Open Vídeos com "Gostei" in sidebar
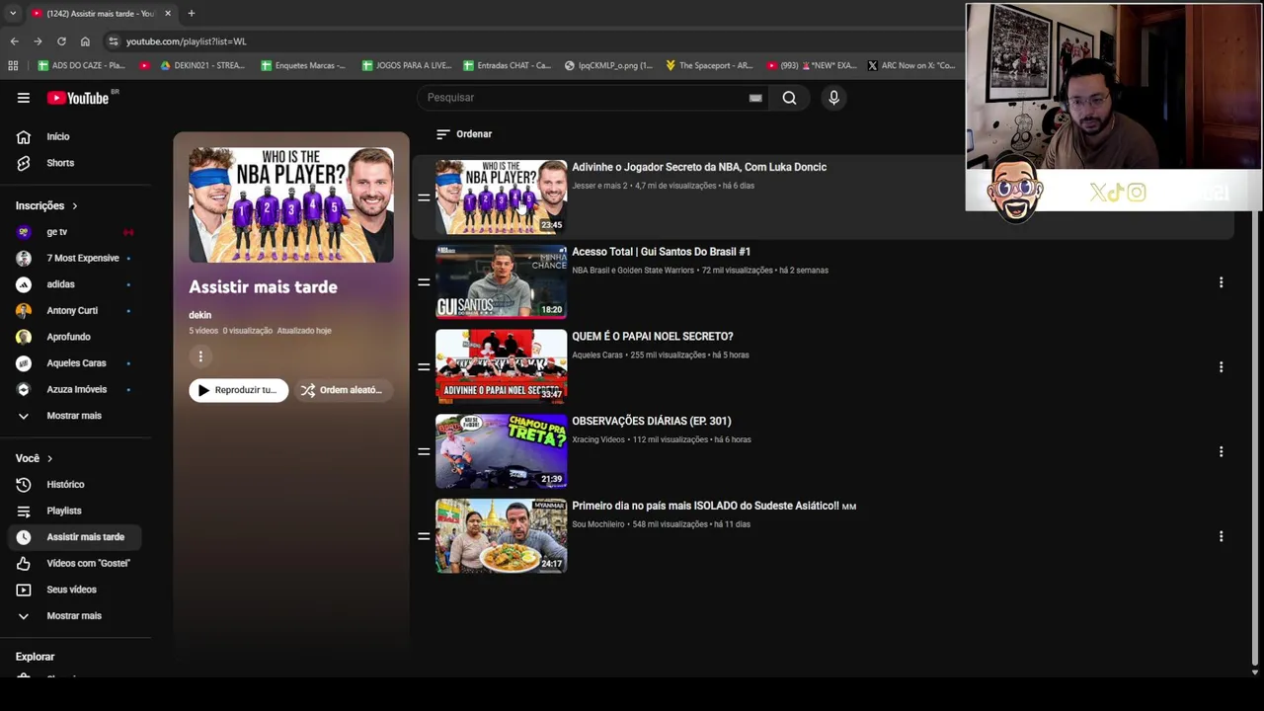Image resolution: width=1264 pixels, height=711 pixels. (77, 563)
